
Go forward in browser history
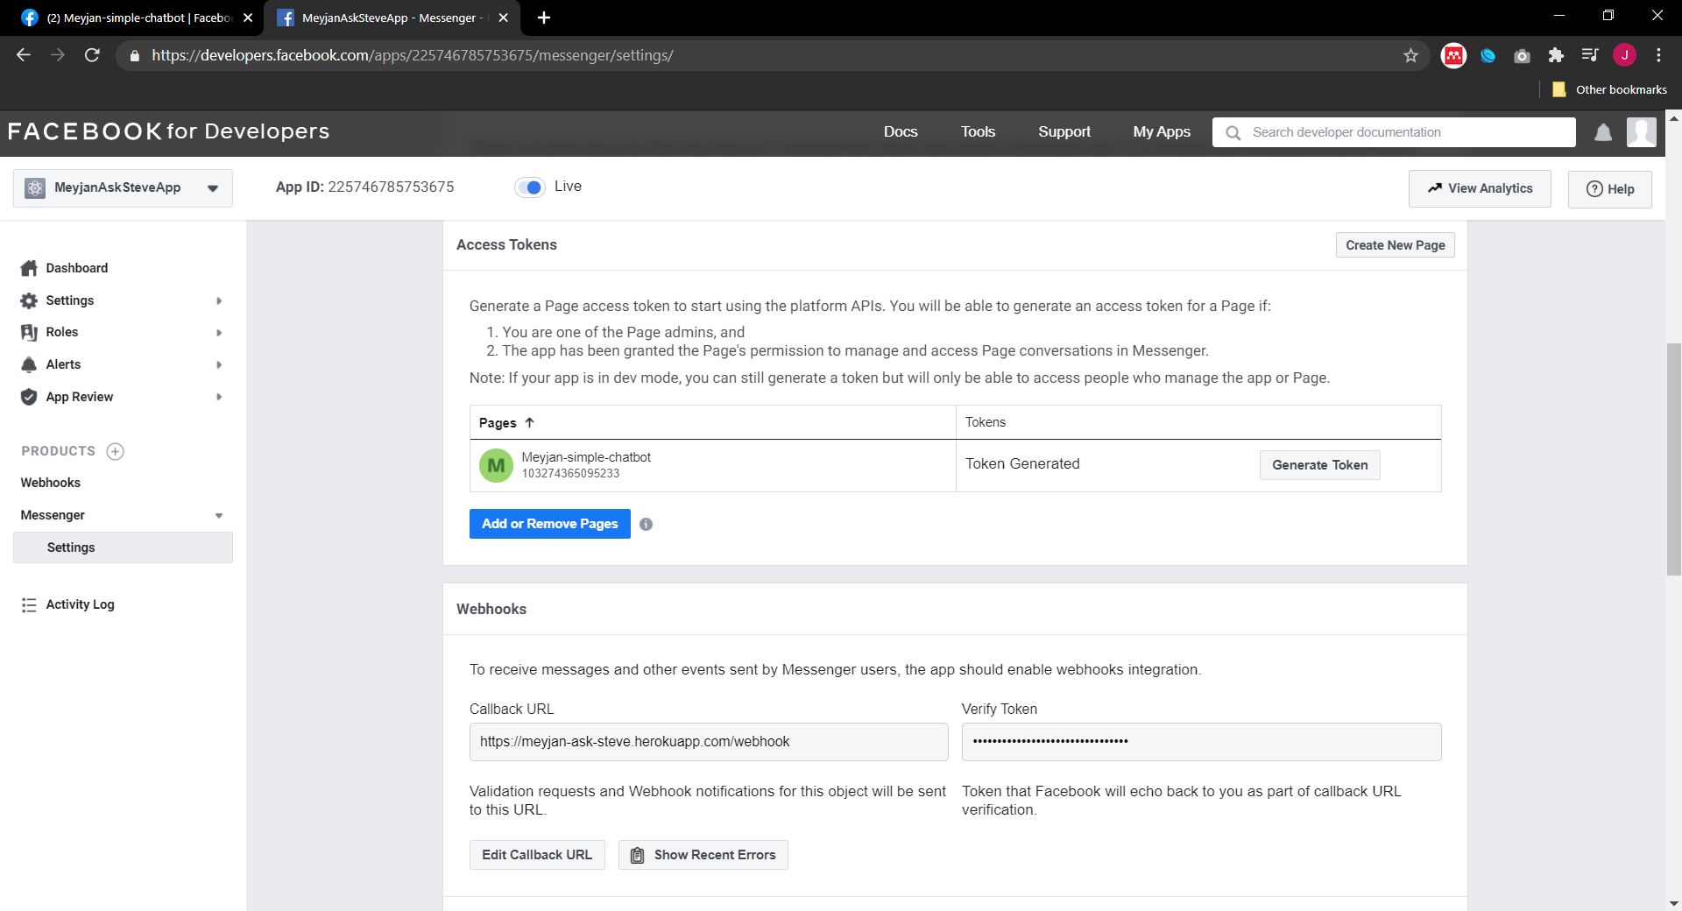pos(58,55)
